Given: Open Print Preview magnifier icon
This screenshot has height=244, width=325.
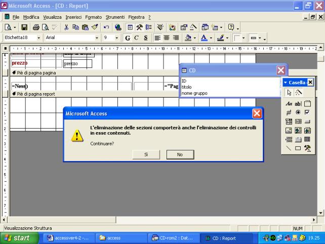Looking at the screenshot, I should [x=45, y=27].
